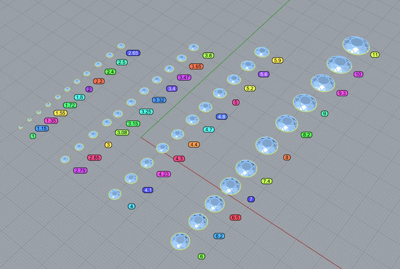
Task: Select the gem next to label 6
Action: (x=180, y=241)
